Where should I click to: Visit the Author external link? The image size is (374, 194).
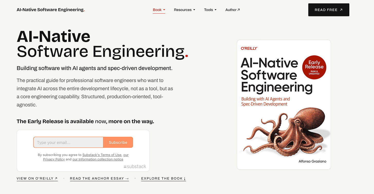click(x=232, y=10)
